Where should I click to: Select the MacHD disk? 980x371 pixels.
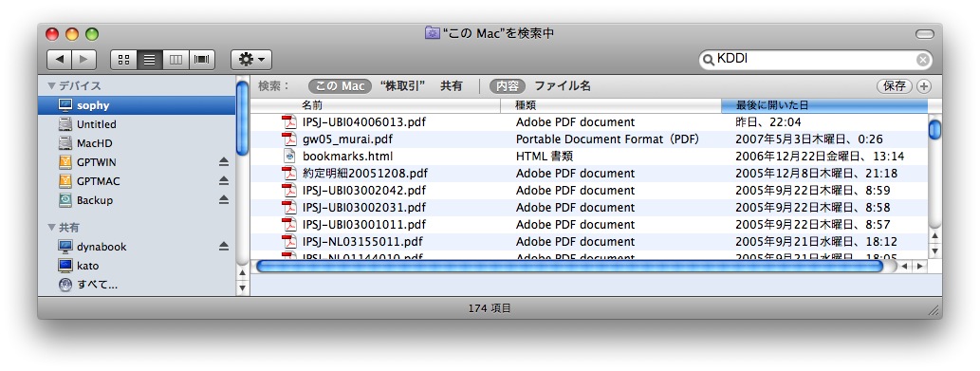coord(137,143)
